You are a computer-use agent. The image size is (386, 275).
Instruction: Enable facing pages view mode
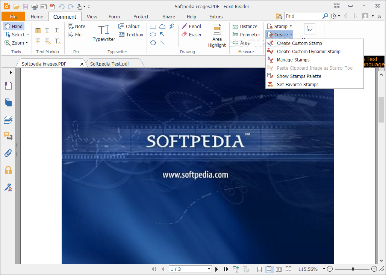pyautogui.click(x=279, y=269)
